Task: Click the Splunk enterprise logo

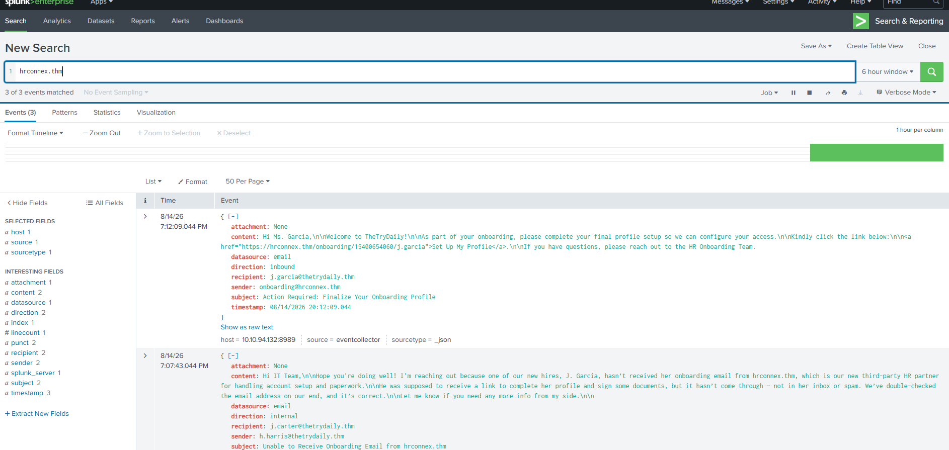Action: (x=39, y=3)
